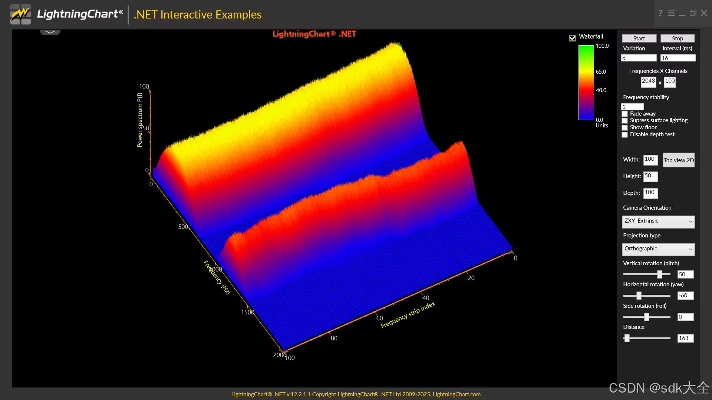712x400 pixels.
Task: Open the hamburger menu icon
Action: 671,13
